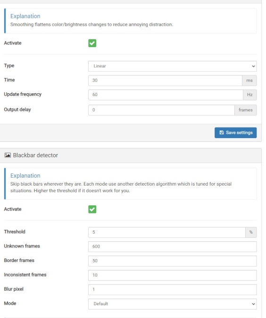
Task: Open the smoothing Type dropdown showing Linear
Action: pos(173,66)
